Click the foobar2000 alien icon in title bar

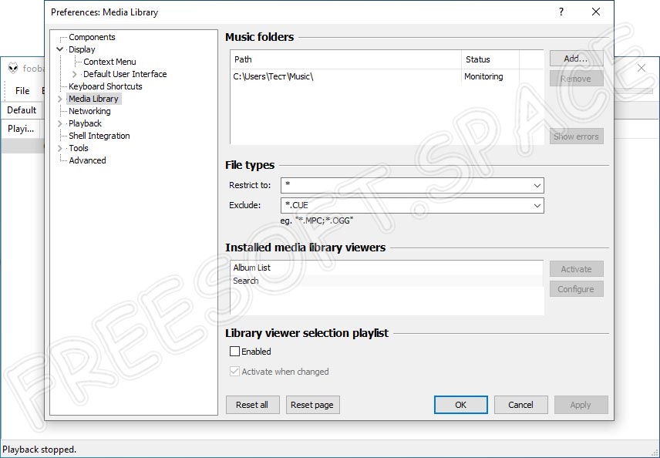(x=13, y=68)
